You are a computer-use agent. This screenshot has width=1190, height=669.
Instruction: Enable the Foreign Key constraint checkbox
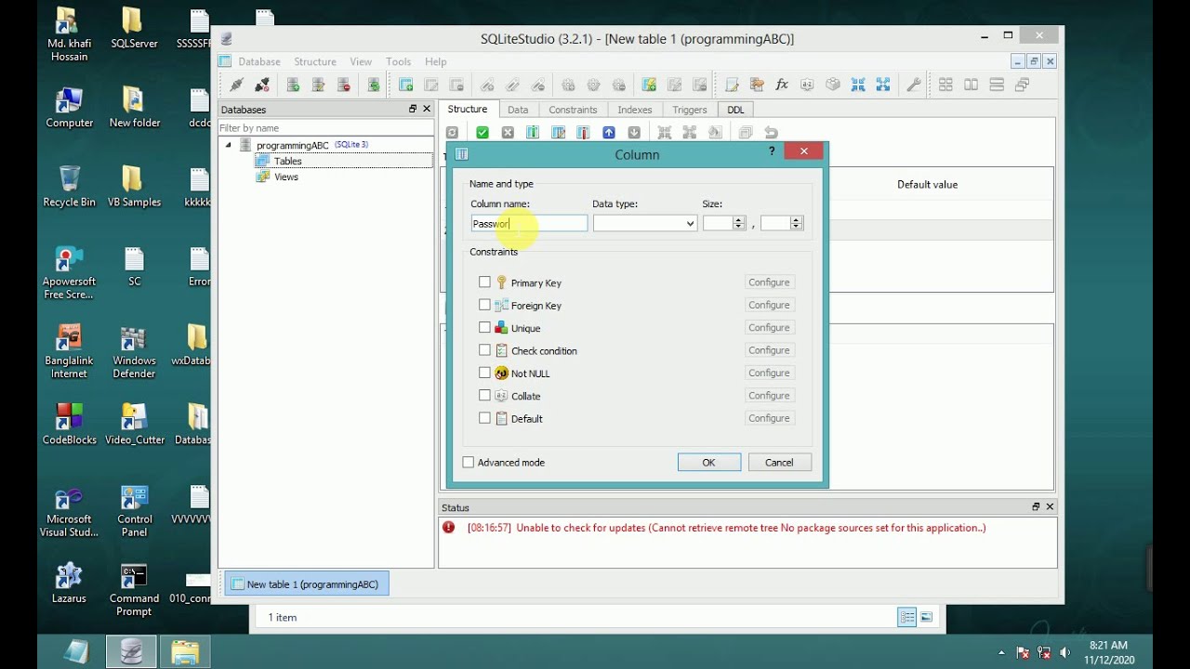pyautogui.click(x=484, y=305)
